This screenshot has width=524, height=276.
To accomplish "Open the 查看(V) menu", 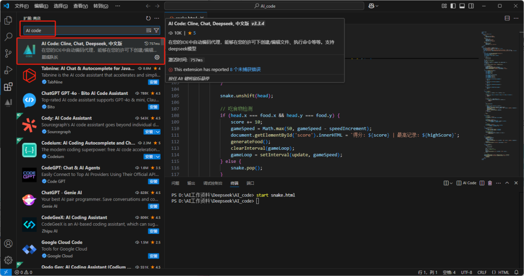I will tap(81, 6).
